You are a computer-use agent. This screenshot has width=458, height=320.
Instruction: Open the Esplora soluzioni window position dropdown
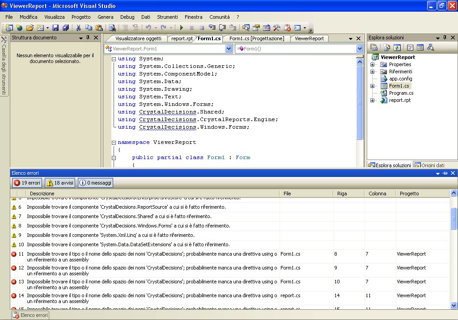437,38
